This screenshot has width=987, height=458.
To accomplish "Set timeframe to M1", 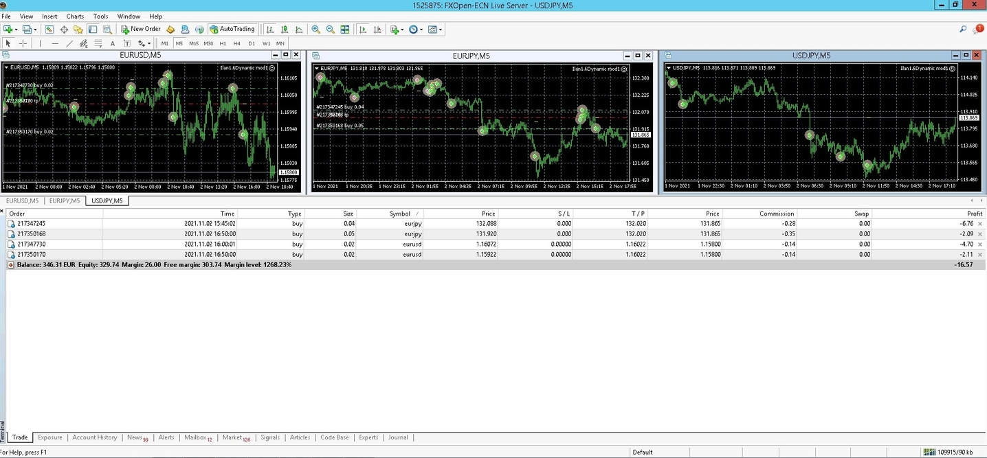I will point(165,43).
